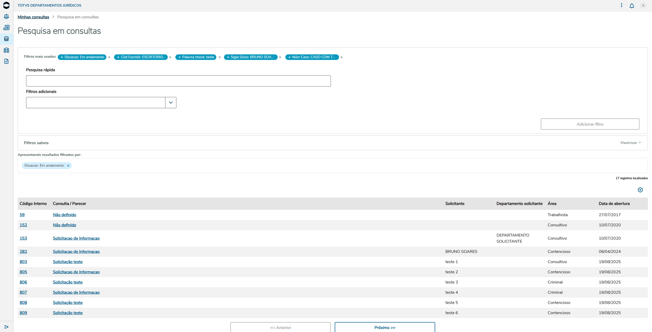Expand the sidebar menu arrow icon
Screen dimensions: 652x332
(x=6, y=327)
